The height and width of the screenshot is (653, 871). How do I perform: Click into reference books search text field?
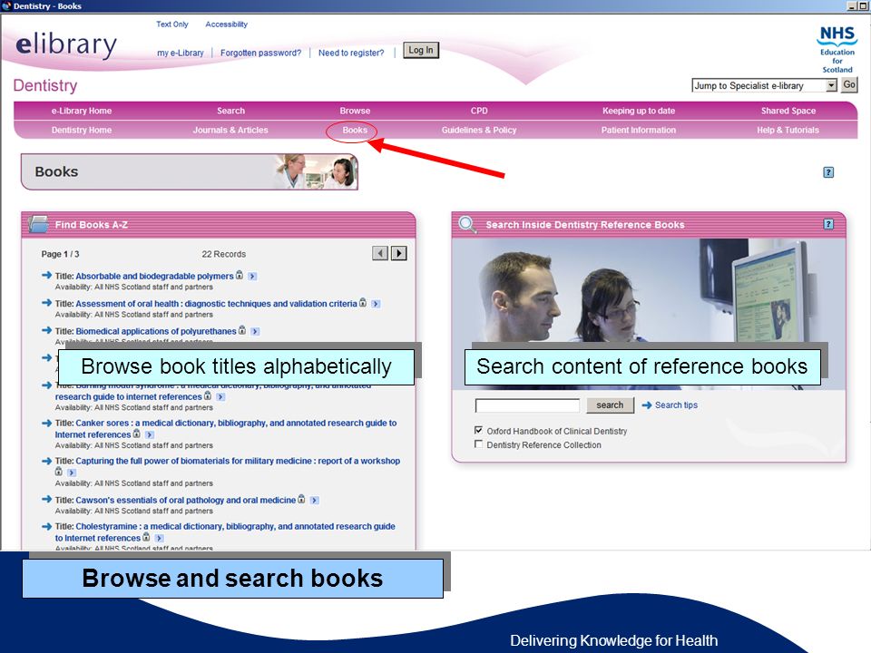pos(528,406)
